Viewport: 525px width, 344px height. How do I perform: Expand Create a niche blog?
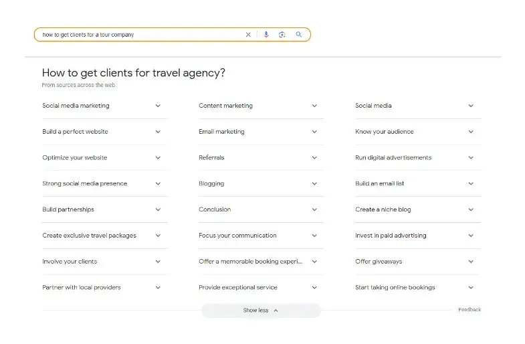click(x=418, y=209)
